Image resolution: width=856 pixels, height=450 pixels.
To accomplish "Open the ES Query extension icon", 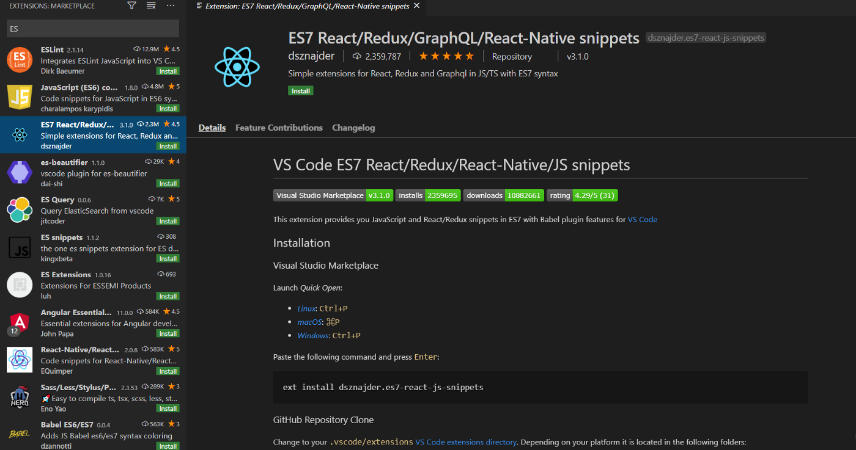I will coord(20,210).
